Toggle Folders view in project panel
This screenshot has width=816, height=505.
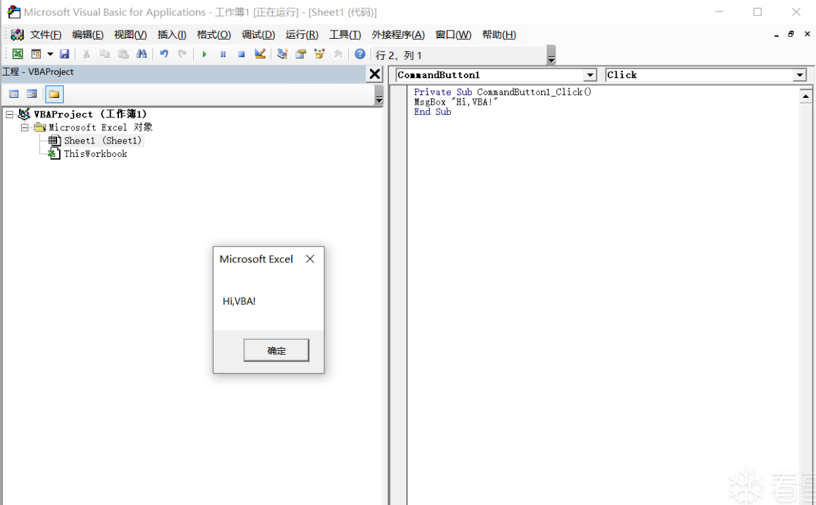(54, 94)
